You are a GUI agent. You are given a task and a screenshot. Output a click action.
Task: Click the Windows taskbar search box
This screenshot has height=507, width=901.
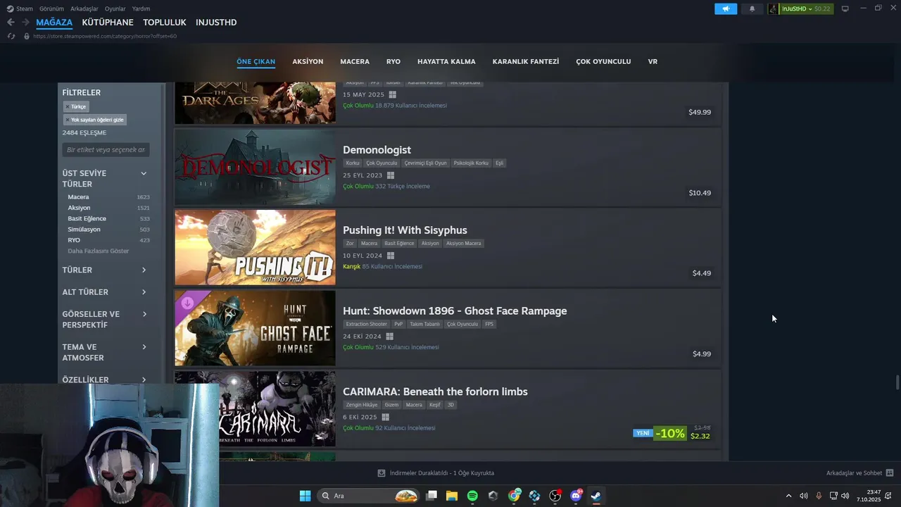click(x=370, y=496)
